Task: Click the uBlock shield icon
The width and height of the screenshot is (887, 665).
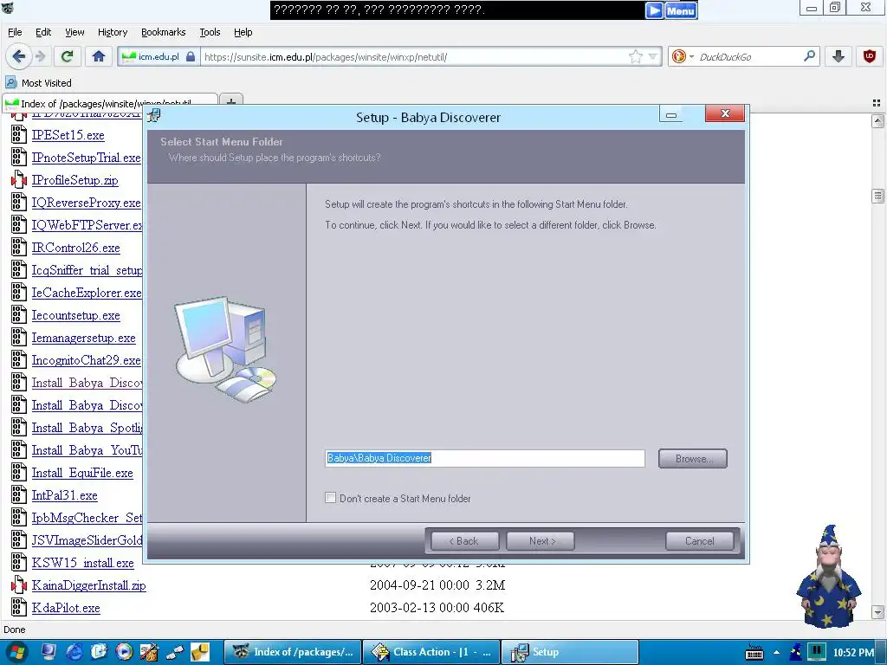Action: click(x=870, y=56)
